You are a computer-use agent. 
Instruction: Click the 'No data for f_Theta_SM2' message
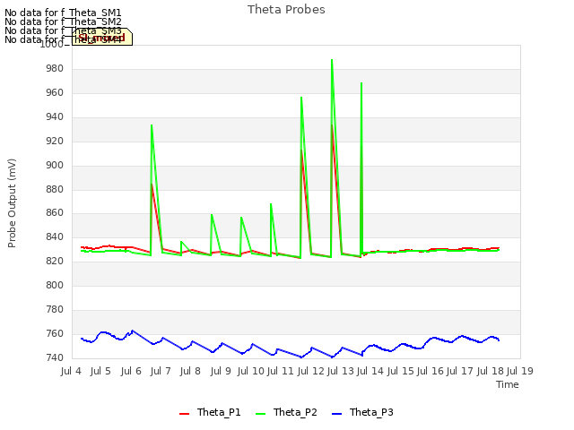pyautogui.click(x=63, y=21)
